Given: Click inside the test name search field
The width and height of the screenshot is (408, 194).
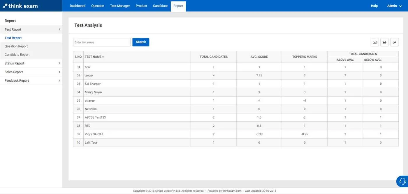Looking at the screenshot, I should click(101, 42).
